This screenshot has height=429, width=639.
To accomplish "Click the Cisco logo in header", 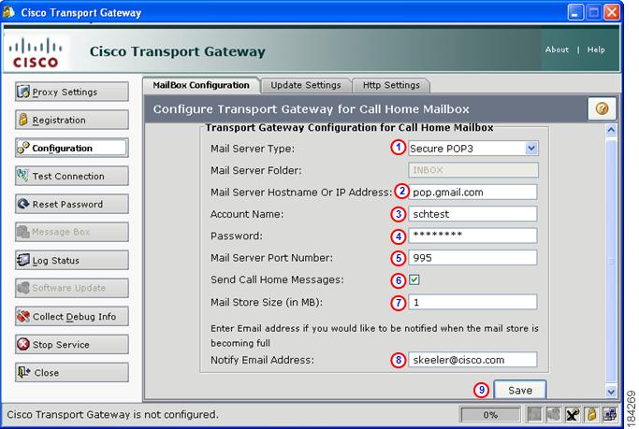I will tap(36, 52).
